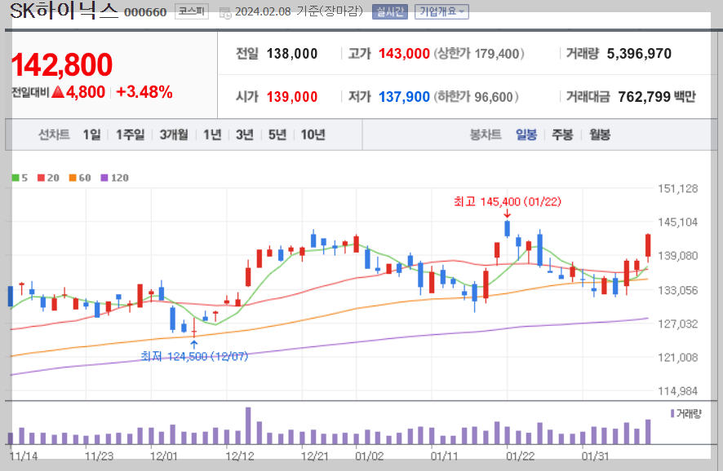Open the 기업개요 dropdown
This screenshot has height=471, width=723.
point(441,11)
